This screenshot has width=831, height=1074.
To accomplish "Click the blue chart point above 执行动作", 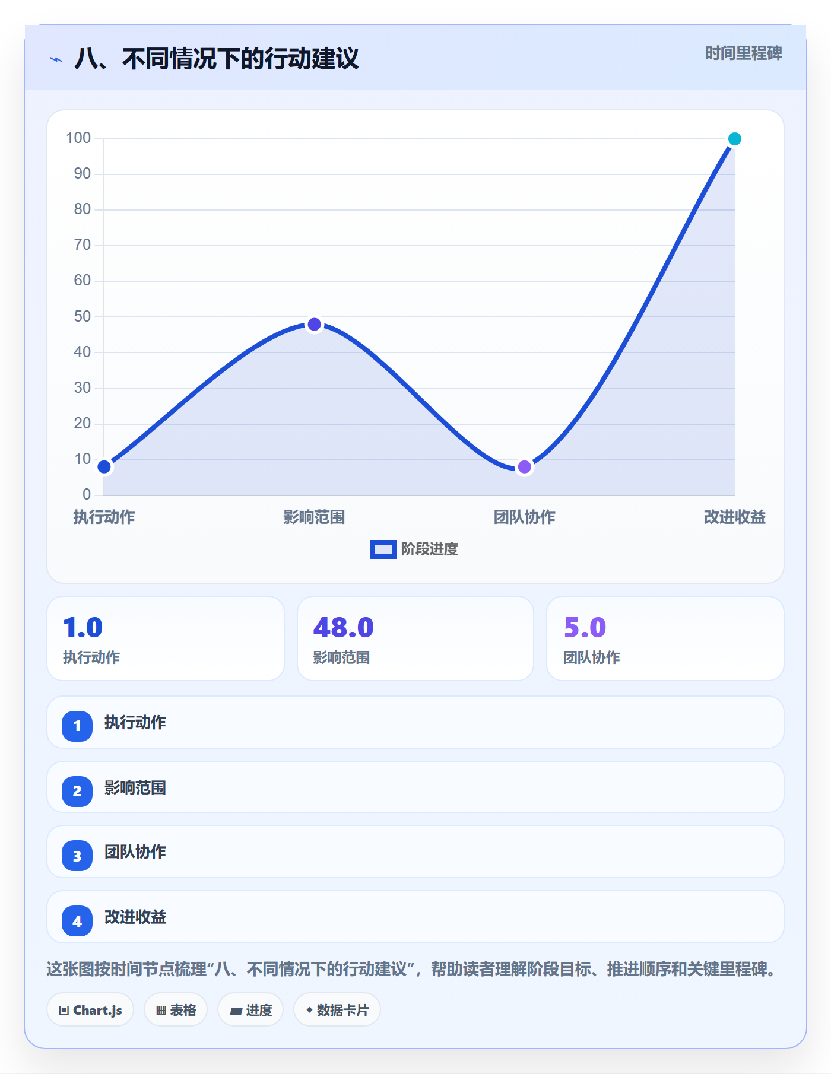I will tap(104, 466).
